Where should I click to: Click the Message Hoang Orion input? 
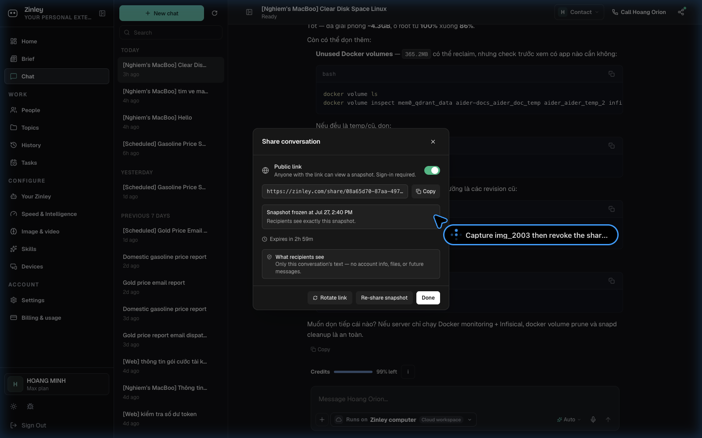[465, 399]
